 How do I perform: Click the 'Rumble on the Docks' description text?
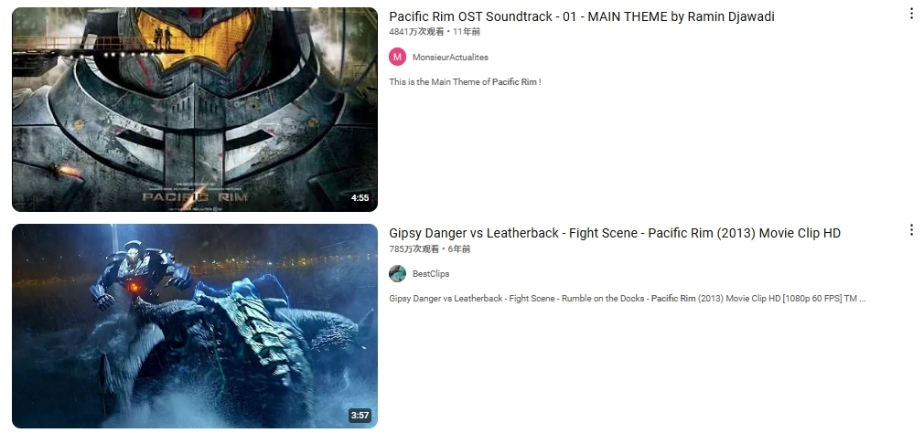[603, 299]
